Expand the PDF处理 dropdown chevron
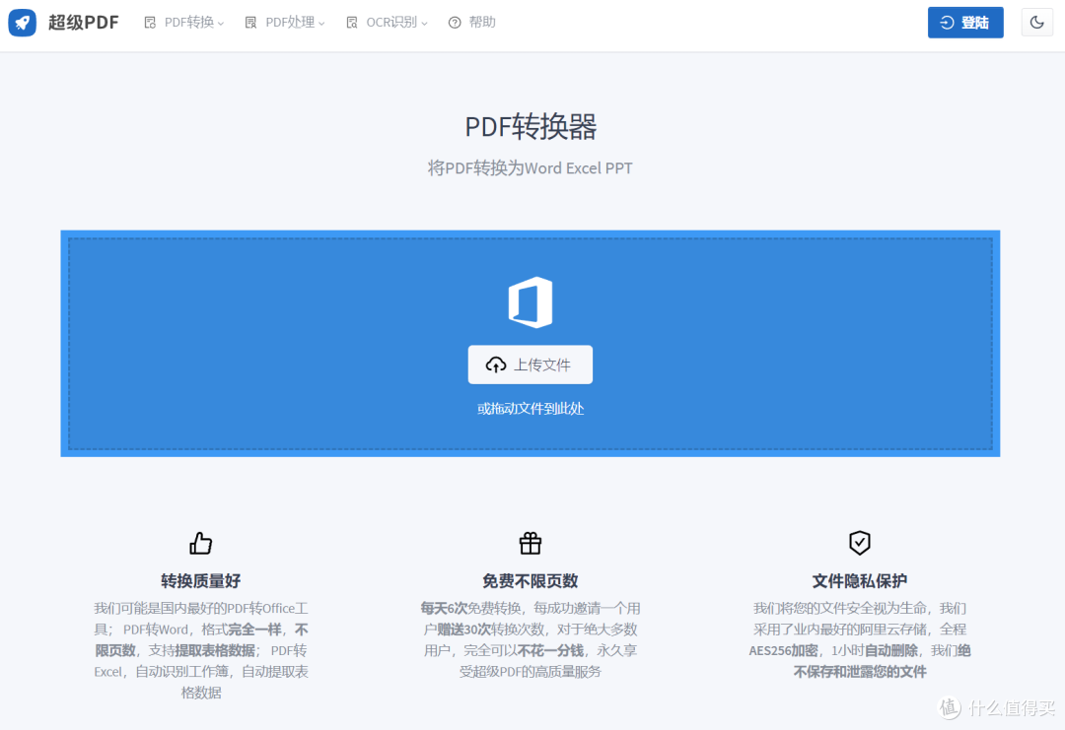1065x730 pixels. coord(321,24)
